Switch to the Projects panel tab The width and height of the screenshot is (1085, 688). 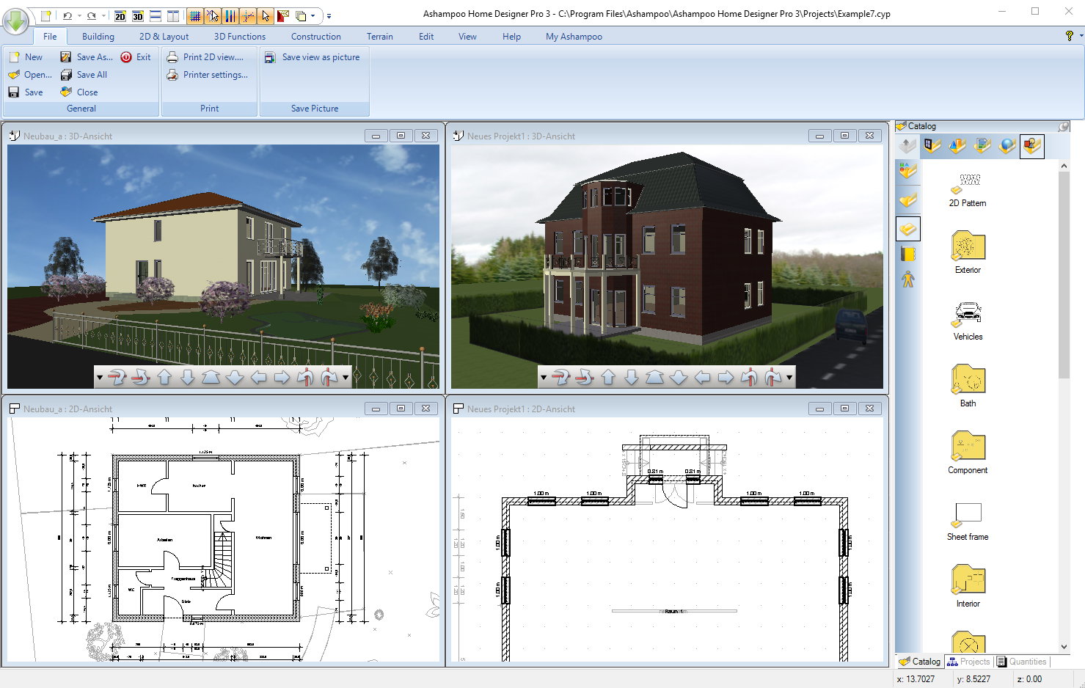click(968, 662)
